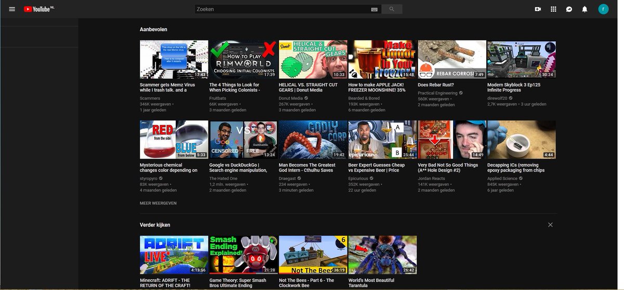The width and height of the screenshot is (624, 290).
Task: Click the Verder kijken section heading
Action: [155, 225]
